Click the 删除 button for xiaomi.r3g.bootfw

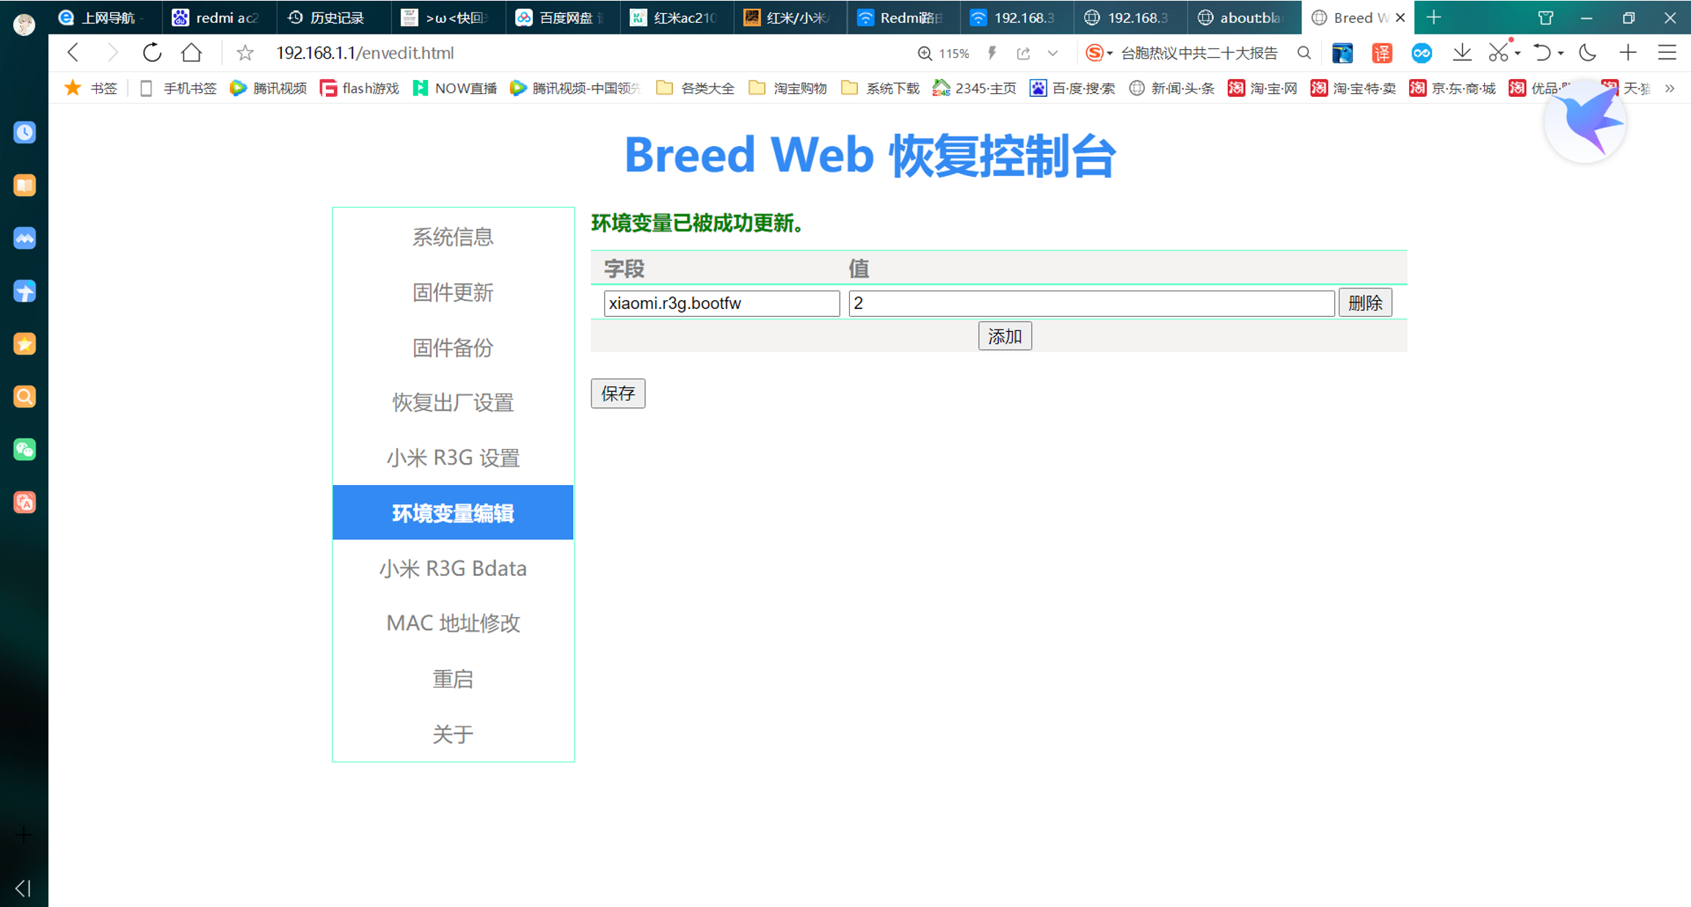point(1364,303)
